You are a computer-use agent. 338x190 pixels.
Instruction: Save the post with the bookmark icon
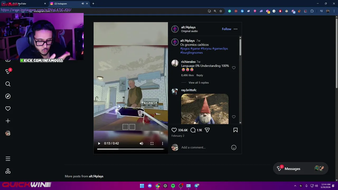click(236, 130)
